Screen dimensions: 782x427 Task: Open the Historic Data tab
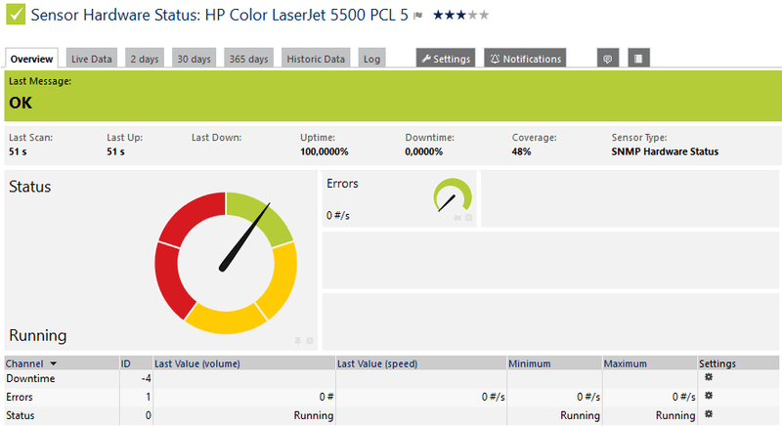[316, 59]
